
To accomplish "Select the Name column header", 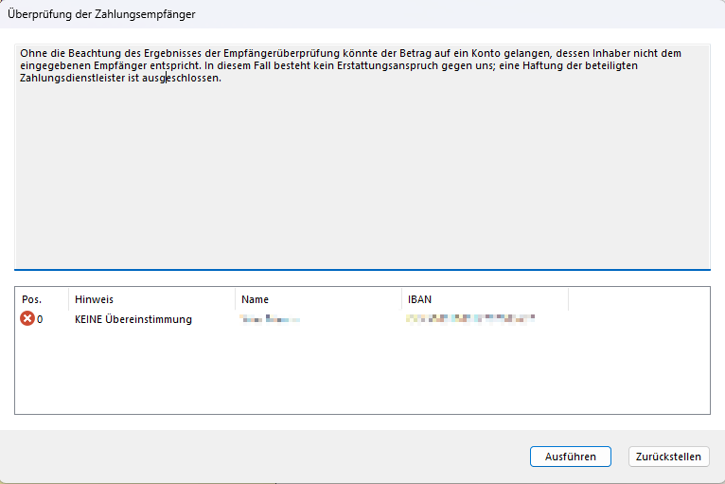I will coord(256,299).
